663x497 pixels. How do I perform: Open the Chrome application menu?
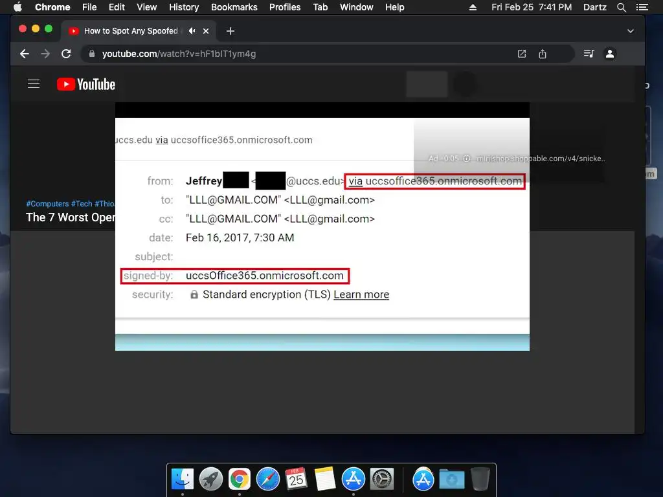coord(52,7)
